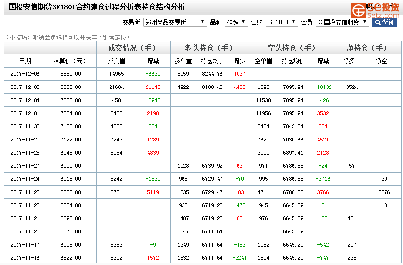Click volume value 21604

[116, 87]
